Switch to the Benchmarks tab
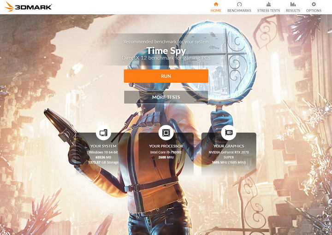This screenshot has width=332, height=235. click(x=239, y=7)
